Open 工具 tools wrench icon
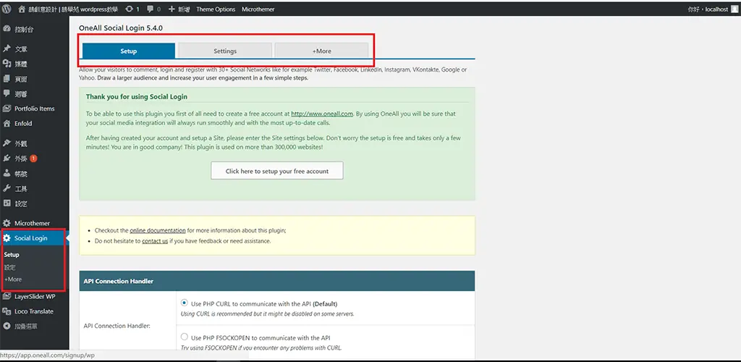This screenshot has height=362, width=741. pos(7,188)
